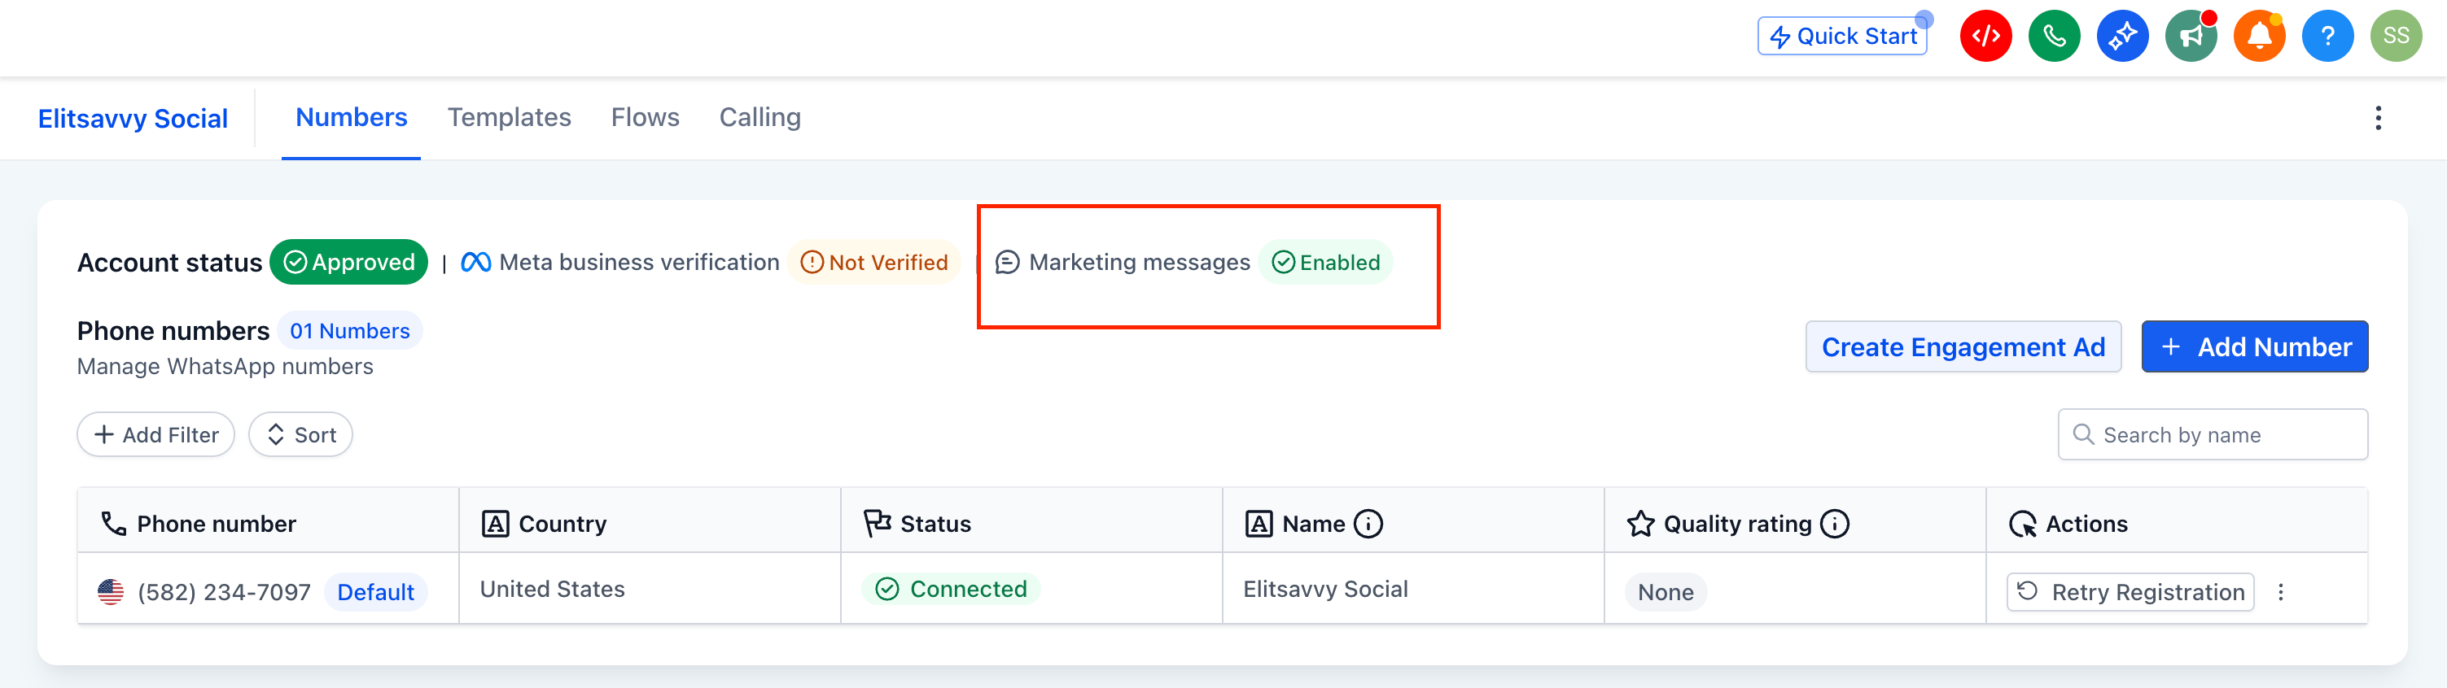The height and width of the screenshot is (688, 2447).
Task: Open the SS user avatar menu
Action: click(x=2396, y=36)
